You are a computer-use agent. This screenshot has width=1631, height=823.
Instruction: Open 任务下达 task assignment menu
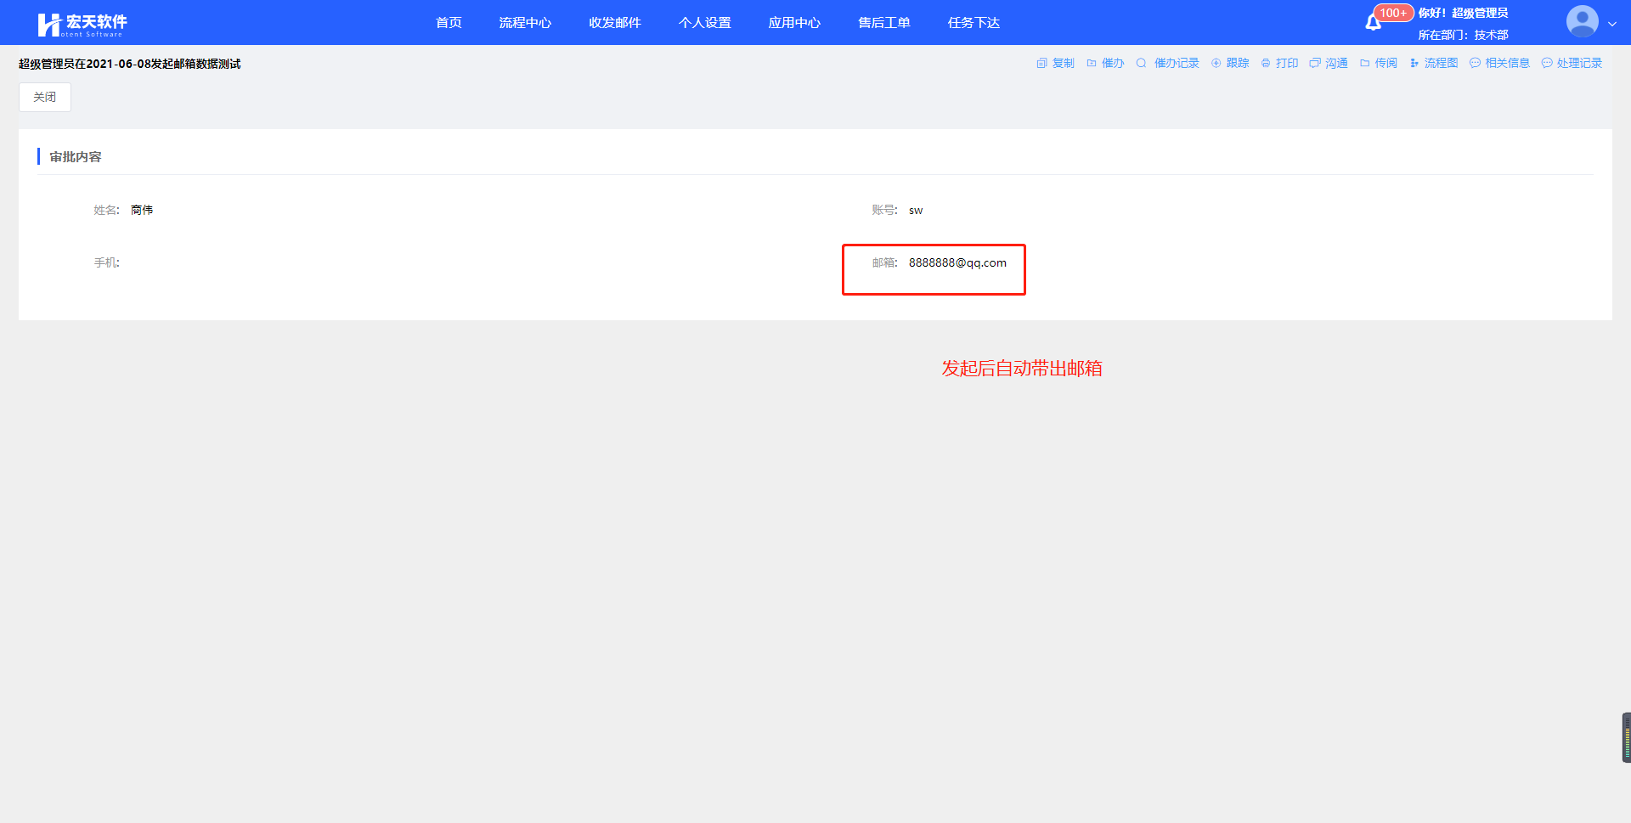tap(974, 23)
